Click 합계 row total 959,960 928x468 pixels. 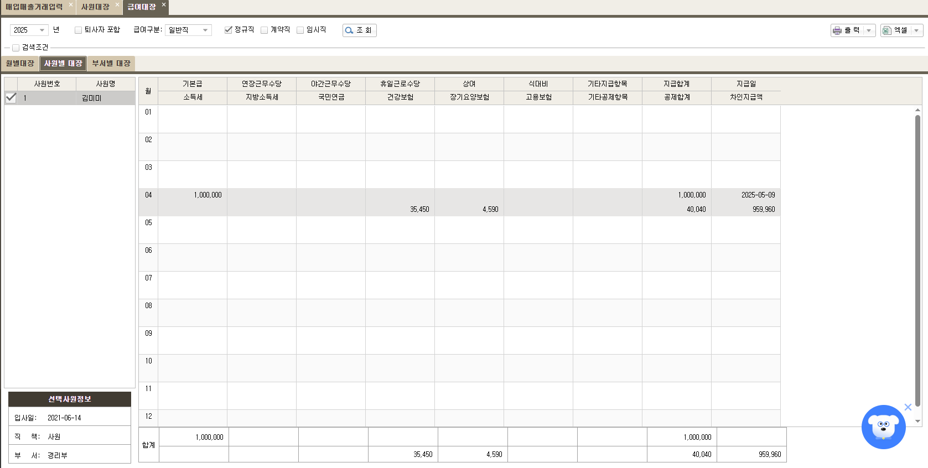[x=770, y=455]
